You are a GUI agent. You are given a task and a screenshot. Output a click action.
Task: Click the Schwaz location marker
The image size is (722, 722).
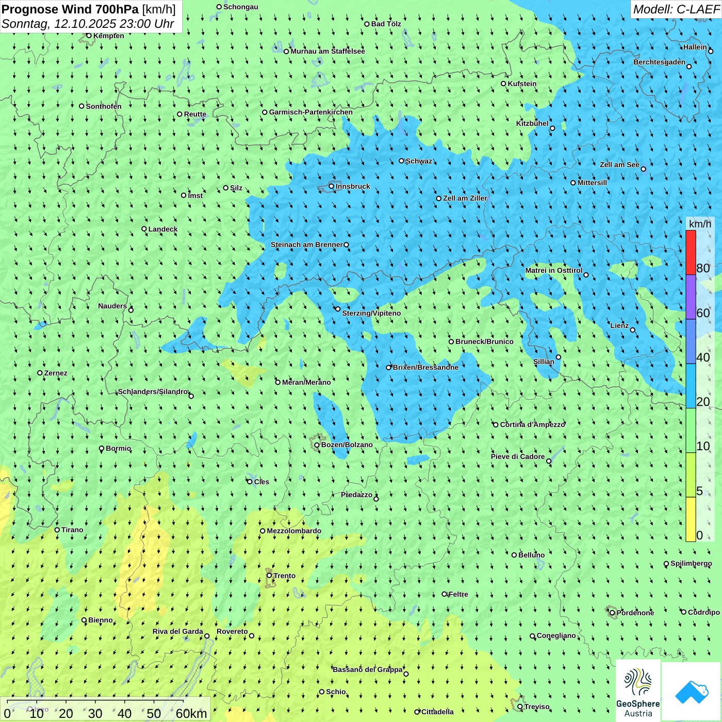(x=402, y=161)
